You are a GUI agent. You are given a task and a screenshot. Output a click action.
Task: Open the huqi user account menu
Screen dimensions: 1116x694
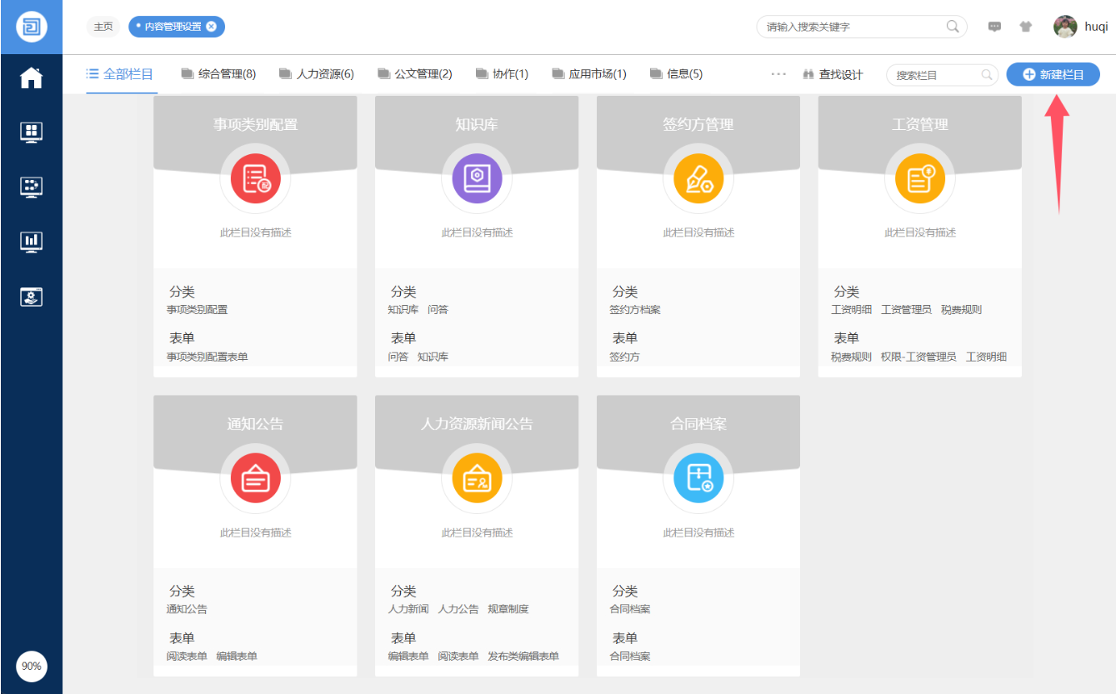tap(1080, 27)
